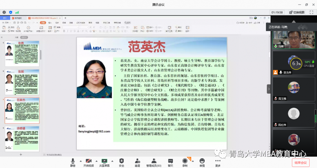The image size is (317, 168).
Task: Click email fanyingjieqd@163.com on slide
Action: click(94, 131)
